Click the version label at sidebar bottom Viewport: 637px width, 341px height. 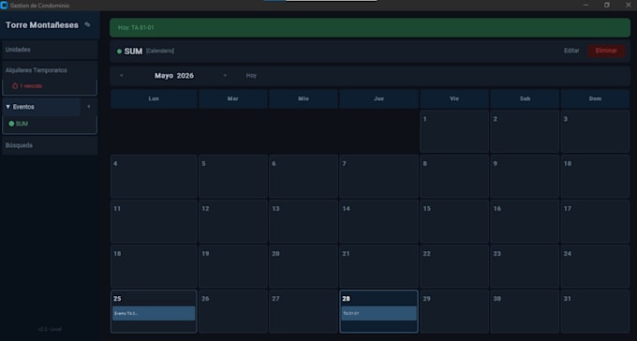[50, 329]
